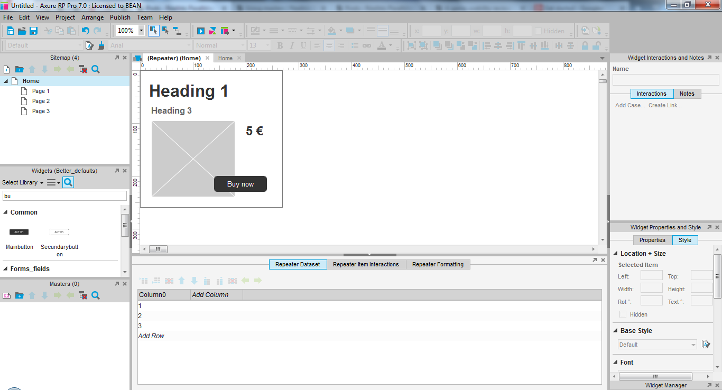Select the Repeater Dataset tab
The image size is (722, 390).
point(298,264)
